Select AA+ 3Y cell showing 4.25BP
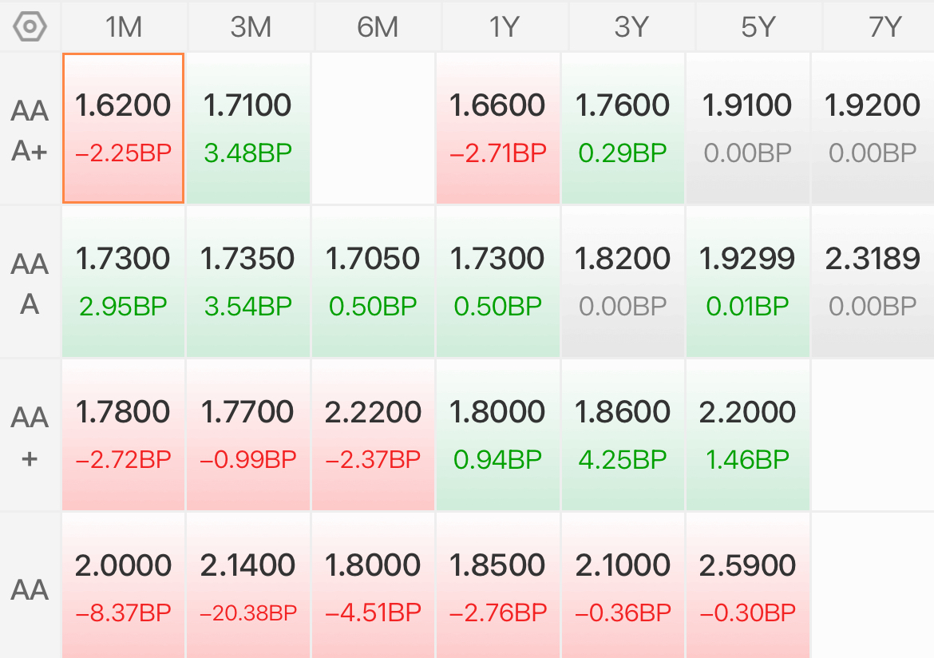The width and height of the screenshot is (934, 658). 623,435
